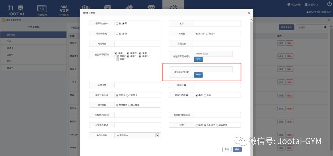Focus the 最低价 input field
Image resolution: width=333 pixels, height=156 pixels.
(217, 85)
